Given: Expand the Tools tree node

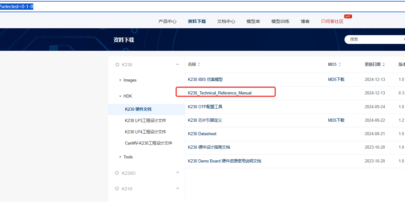Looking at the screenshot, I should coord(120,157).
